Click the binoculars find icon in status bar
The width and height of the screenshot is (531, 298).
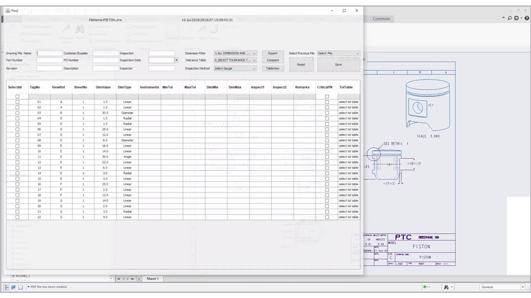pyautogui.click(x=446, y=287)
